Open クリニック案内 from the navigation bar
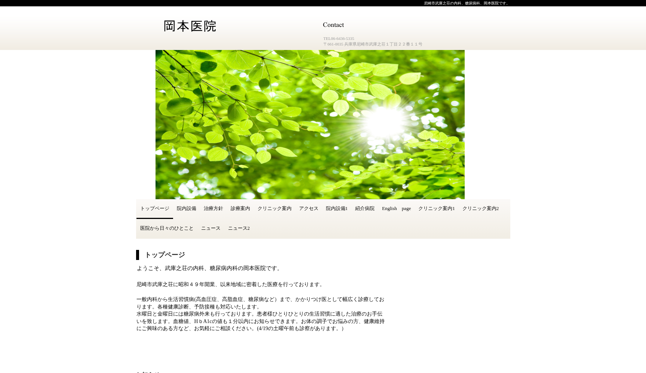646x373 pixels. [x=274, y=209]
